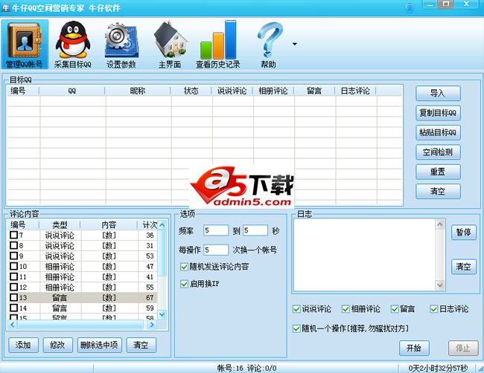Sort by the 状态 column header
Viewport: 484px width, 373px height.
(191, 91)
